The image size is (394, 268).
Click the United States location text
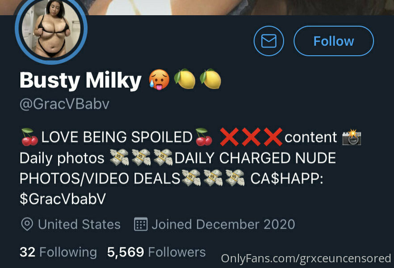(x=79, y=224)
